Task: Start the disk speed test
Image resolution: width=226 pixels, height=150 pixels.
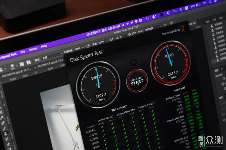Action: (x=137, y=81)
